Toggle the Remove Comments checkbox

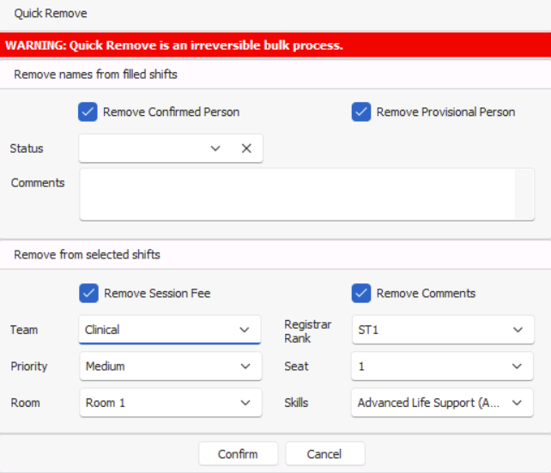coord(360,293)
